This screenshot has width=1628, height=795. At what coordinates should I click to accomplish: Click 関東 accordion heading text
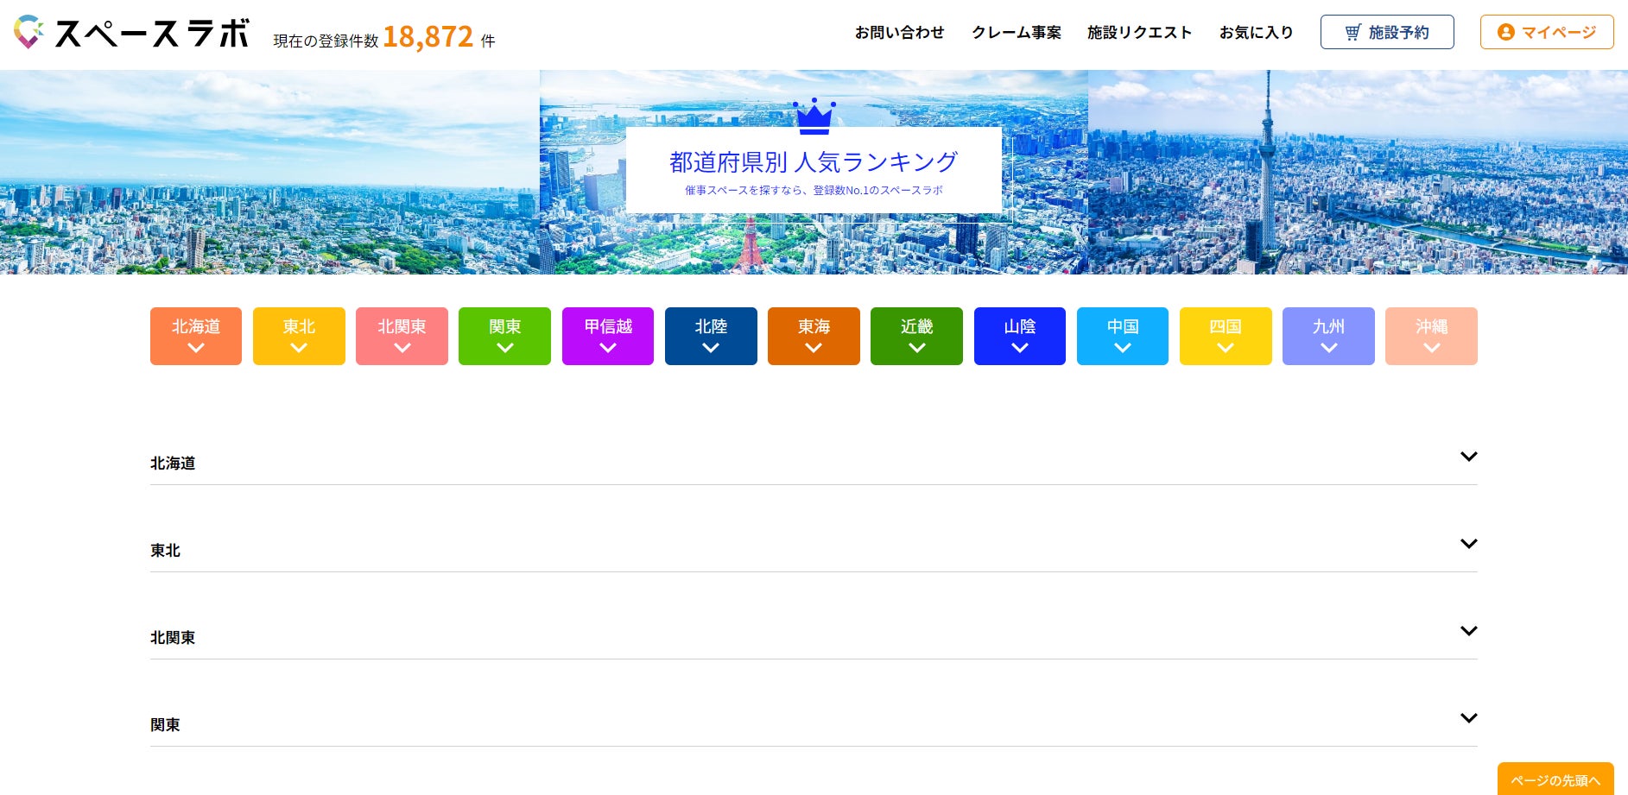pyautogui.click(x=165, y=725)
